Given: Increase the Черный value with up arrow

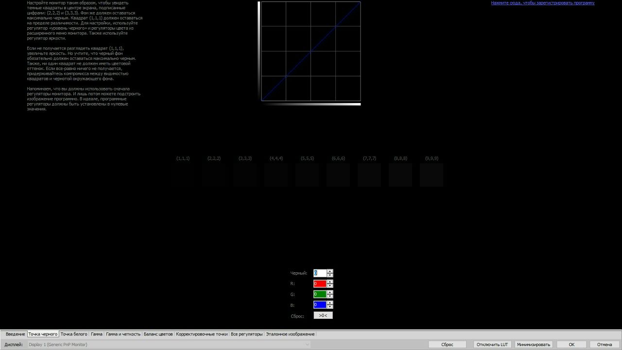Looking at the screenshot, I should click(x=330, y=271).
